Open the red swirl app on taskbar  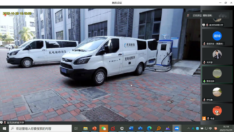click(113, 128)
